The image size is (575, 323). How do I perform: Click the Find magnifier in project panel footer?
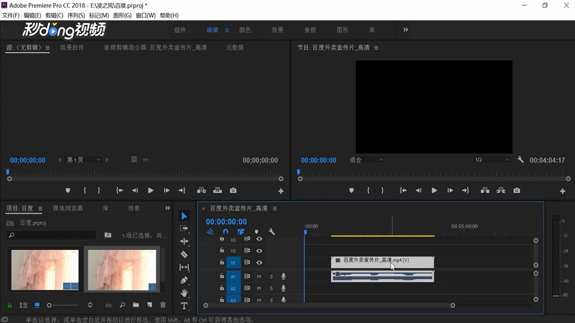pyautogui.click(x=122, y=305)
